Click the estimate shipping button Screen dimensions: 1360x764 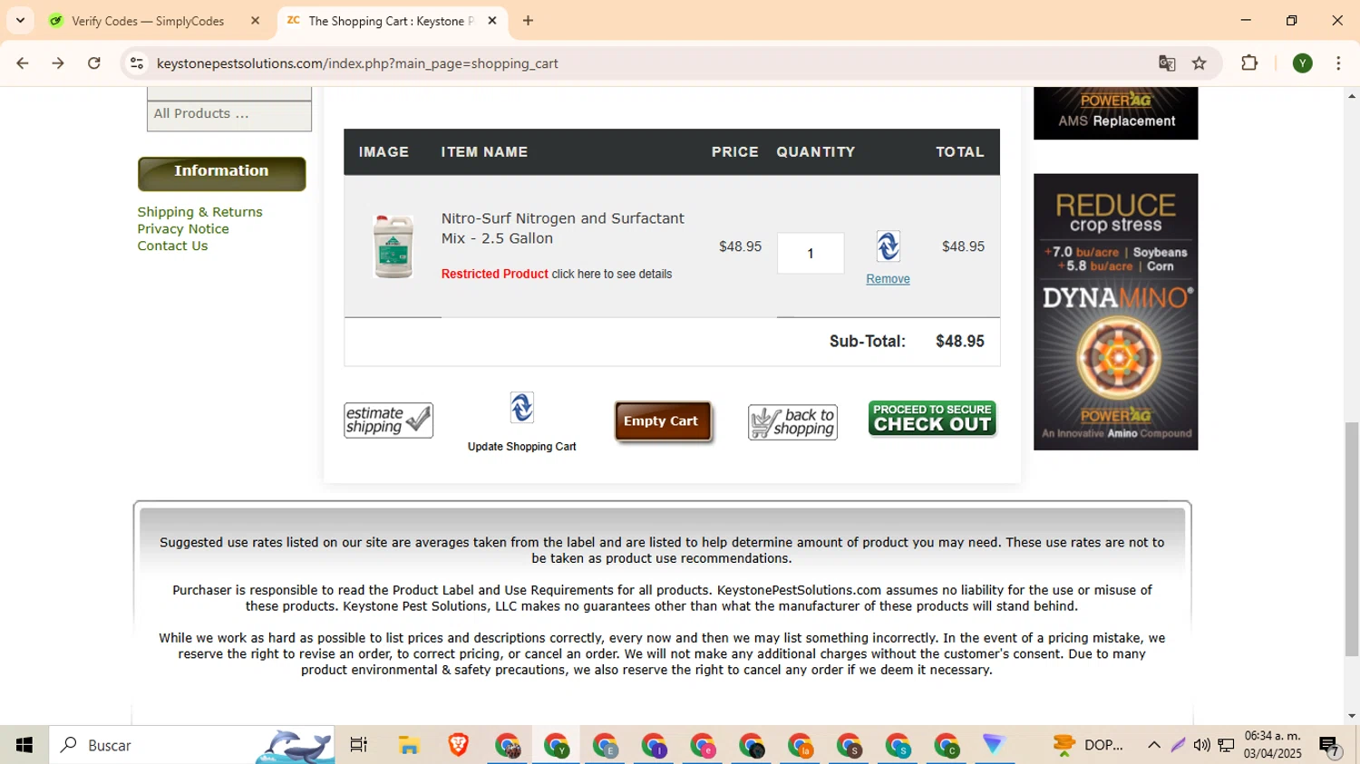tap(388, 421)
